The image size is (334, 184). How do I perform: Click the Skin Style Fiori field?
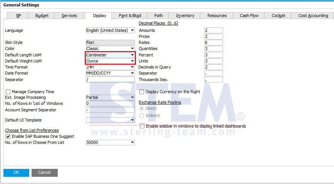tap(110, 42)
